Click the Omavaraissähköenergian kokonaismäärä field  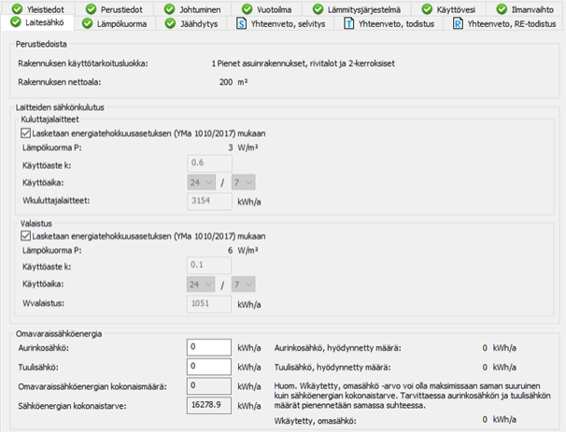(209, 386)
